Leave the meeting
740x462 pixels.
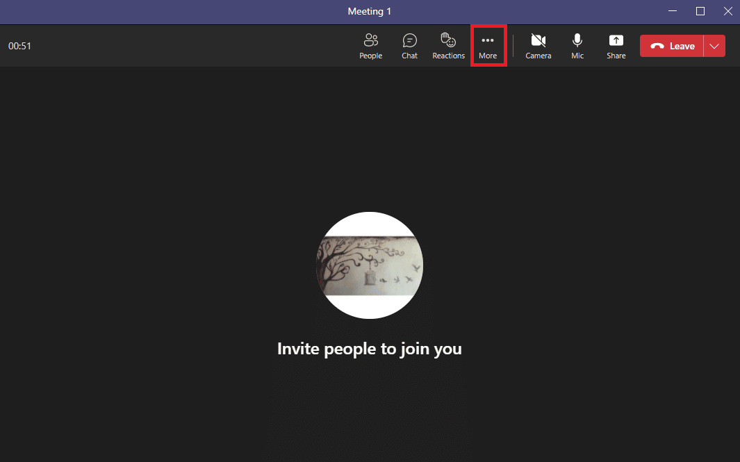(x=672, y=46)
